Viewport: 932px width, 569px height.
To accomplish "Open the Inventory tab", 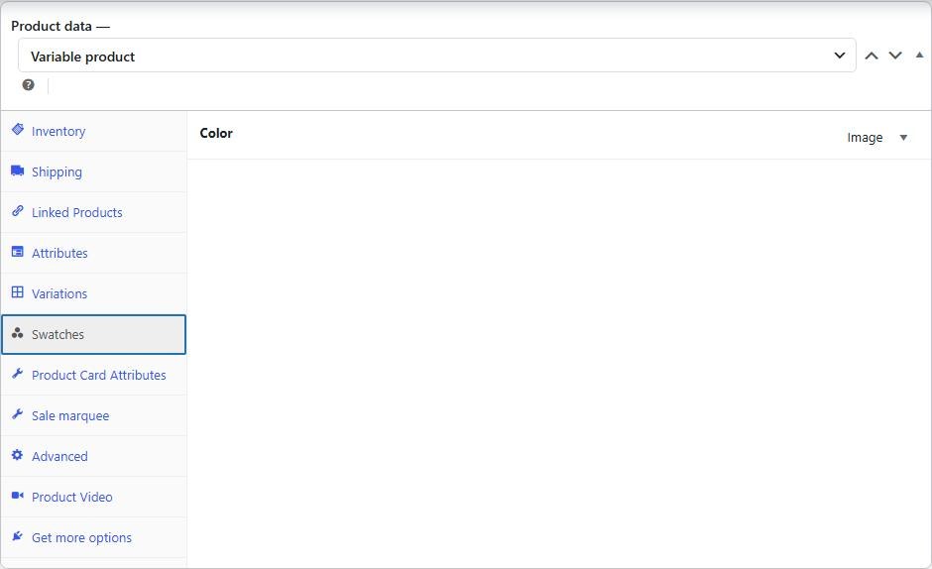I will (94, 132).
